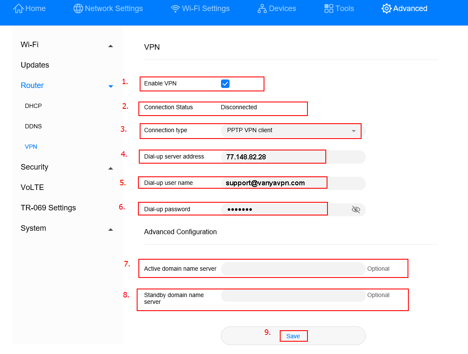Open Network Settings globe icon
Viewport: 468px width, 354px height.
click(78, 8)
